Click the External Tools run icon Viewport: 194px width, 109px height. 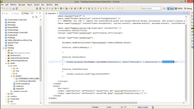pyautogui.click(x=66, y=8)
